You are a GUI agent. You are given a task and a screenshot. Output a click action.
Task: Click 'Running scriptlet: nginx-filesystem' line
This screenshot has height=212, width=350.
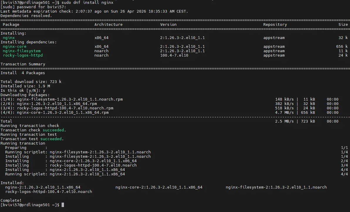tap(78, 152)
